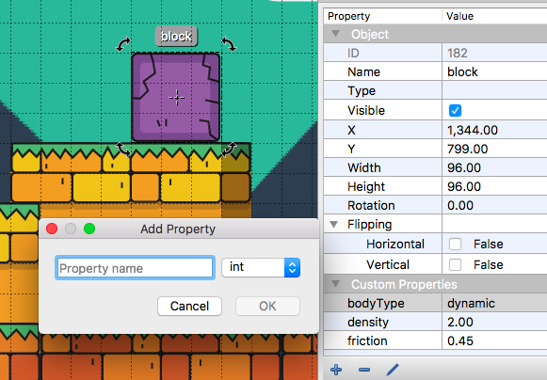This screenshot has width=547, height=380.
Task: Click density value 2.00
Action: [x=460, y=322]
